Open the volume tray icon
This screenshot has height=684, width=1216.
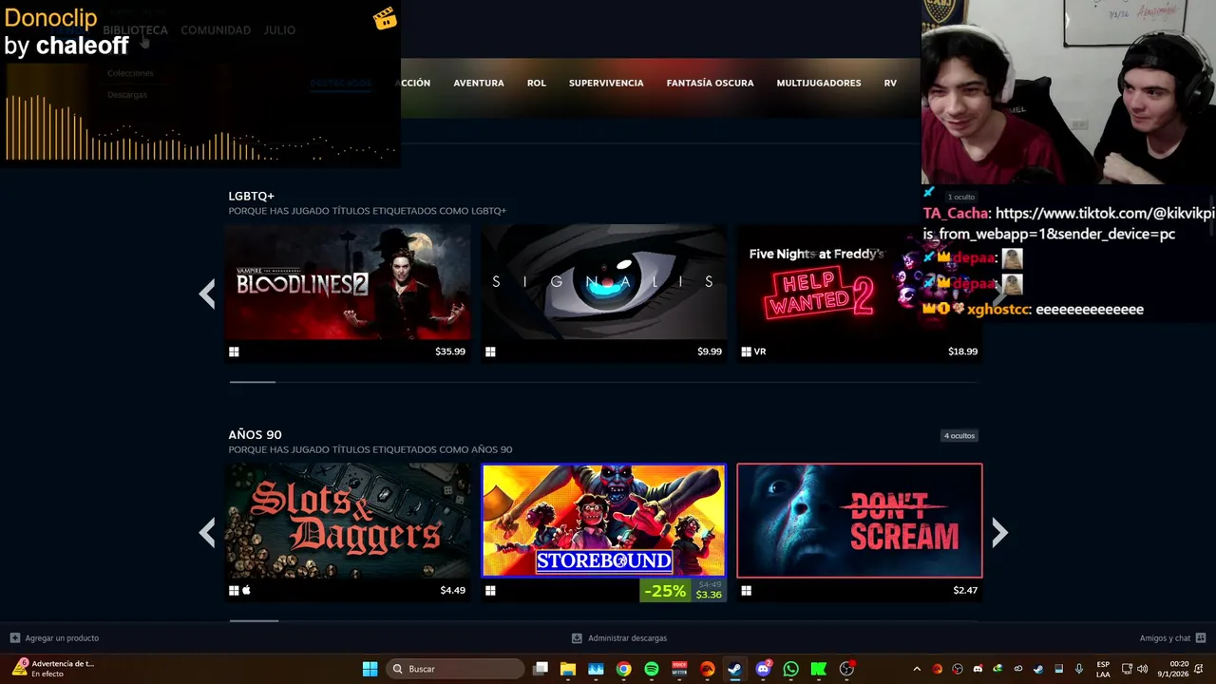[x=1142, y=669]
